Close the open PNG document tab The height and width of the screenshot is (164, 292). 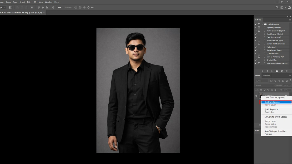44,13
